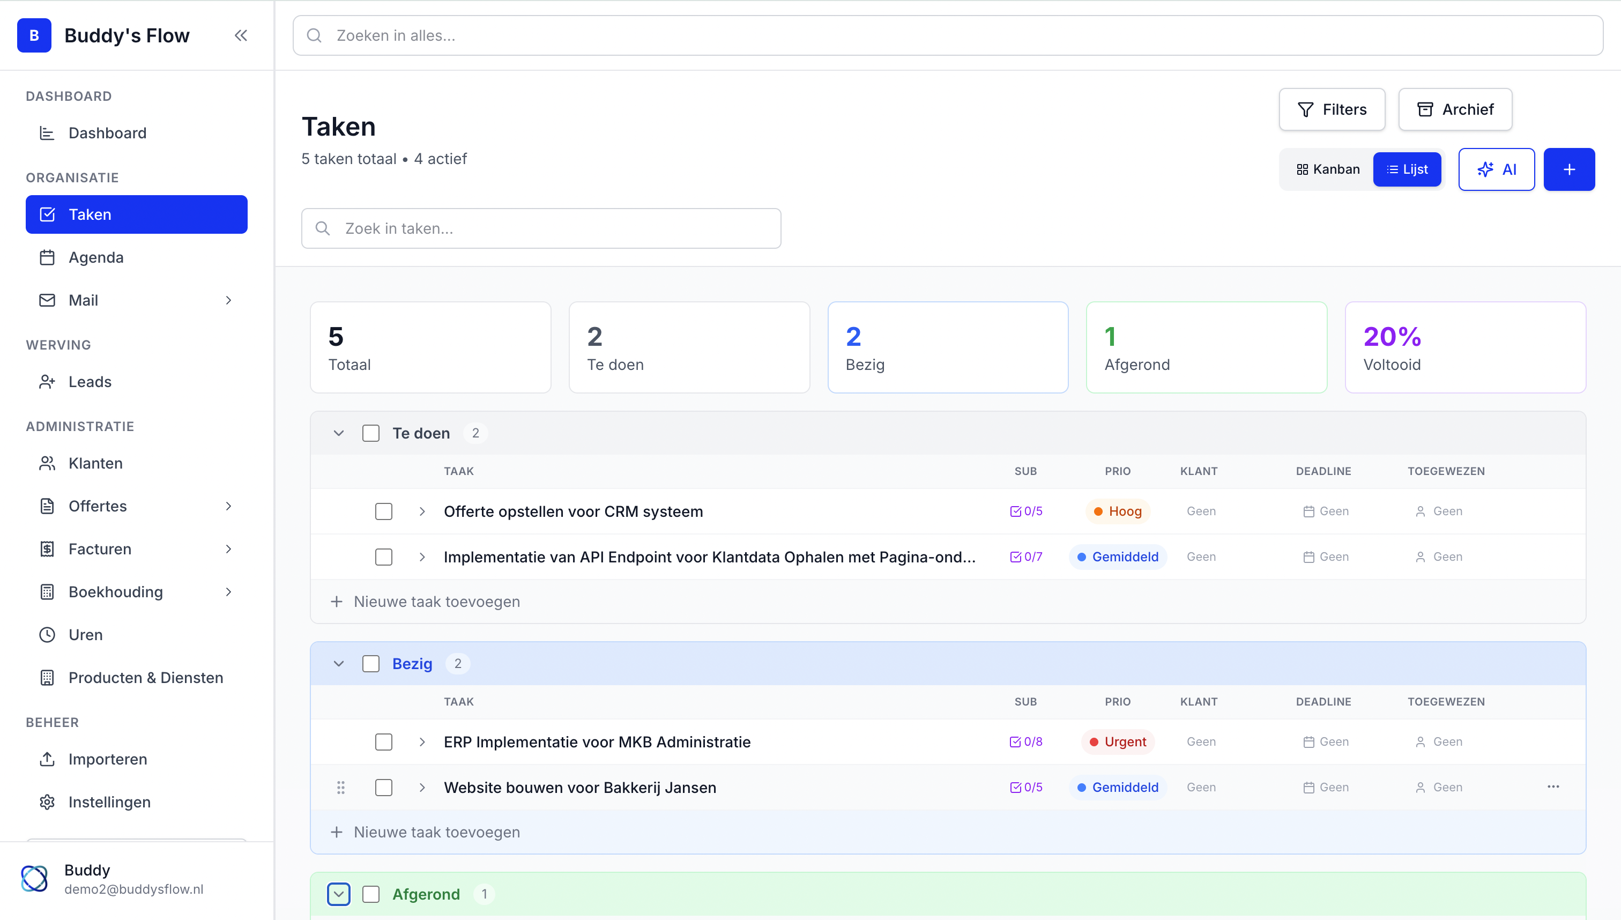The image size is (1621, 920).
Task: Check the 'ERP Implementatie voor MKB Administratie' task
Action: point(383,742)
